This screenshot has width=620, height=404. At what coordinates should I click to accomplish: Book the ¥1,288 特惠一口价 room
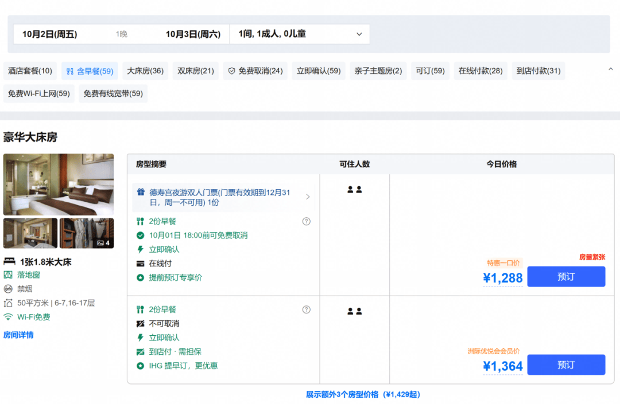pos(566,277)
